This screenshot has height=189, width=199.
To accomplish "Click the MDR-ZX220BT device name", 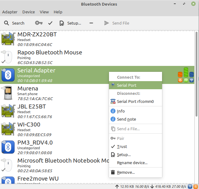I will click(37, 35).
